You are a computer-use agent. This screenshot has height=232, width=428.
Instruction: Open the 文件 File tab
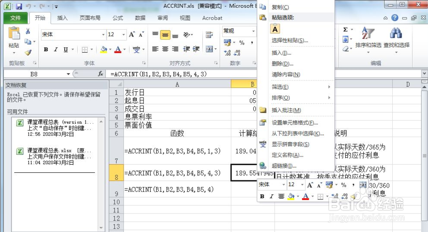16,18
